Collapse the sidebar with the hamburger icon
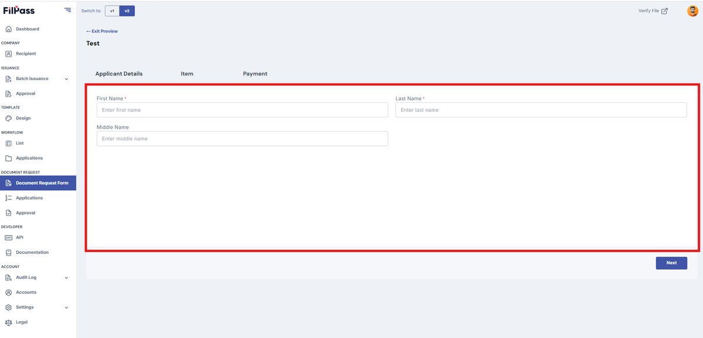The height and width of the screenshot is (338, 703). (68, 10)
